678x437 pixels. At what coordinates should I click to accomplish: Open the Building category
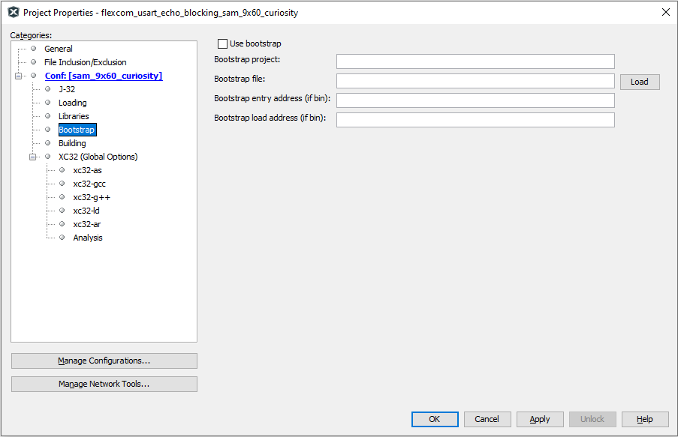pos(72,143)
